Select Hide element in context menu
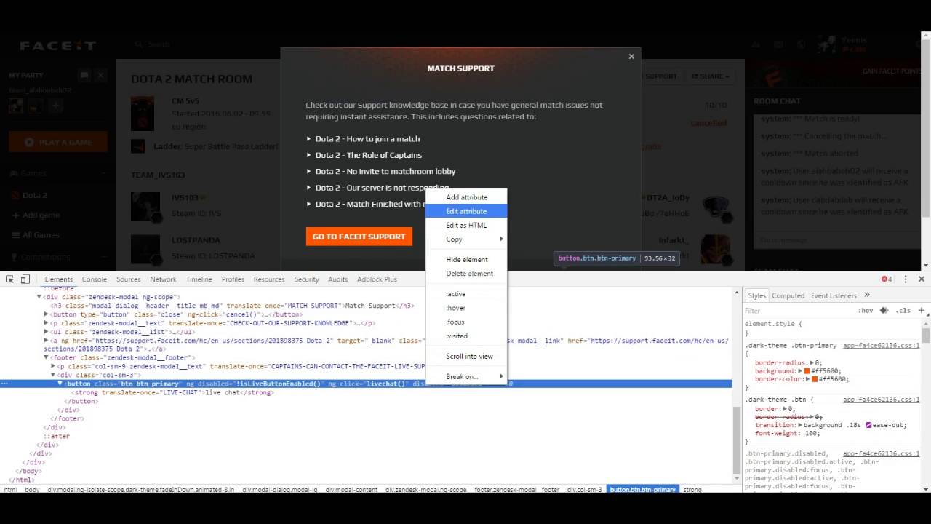The height and width of the screenshot is (524, 931). pos(466,259)
